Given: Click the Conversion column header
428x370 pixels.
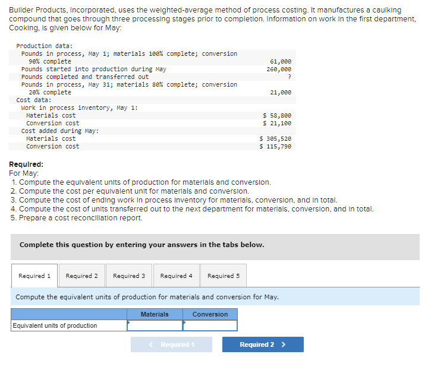Looking at the screenshot, I should coord(210,314).
